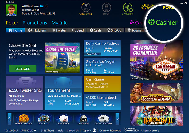Viewport: 189px width, 133px height.
Task: Select the Sit&Go tab
Action: tap(114, 30)
